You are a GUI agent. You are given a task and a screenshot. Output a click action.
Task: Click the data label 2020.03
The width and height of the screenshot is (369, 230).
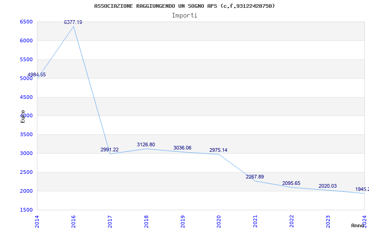pos(328,186)
